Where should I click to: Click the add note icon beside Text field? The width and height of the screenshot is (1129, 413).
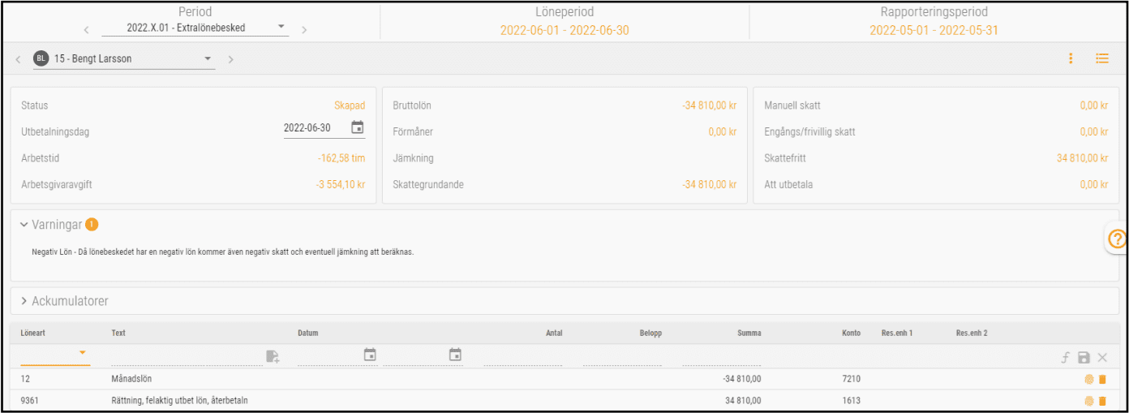pos(273,356)
